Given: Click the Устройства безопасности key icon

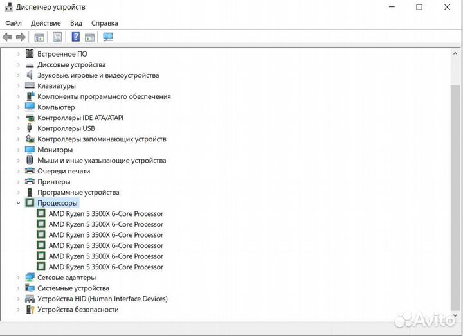Looking at the screenshot, I should 30,309.
